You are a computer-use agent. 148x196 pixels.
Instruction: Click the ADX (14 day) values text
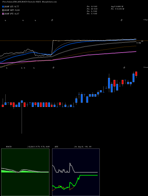83,147
